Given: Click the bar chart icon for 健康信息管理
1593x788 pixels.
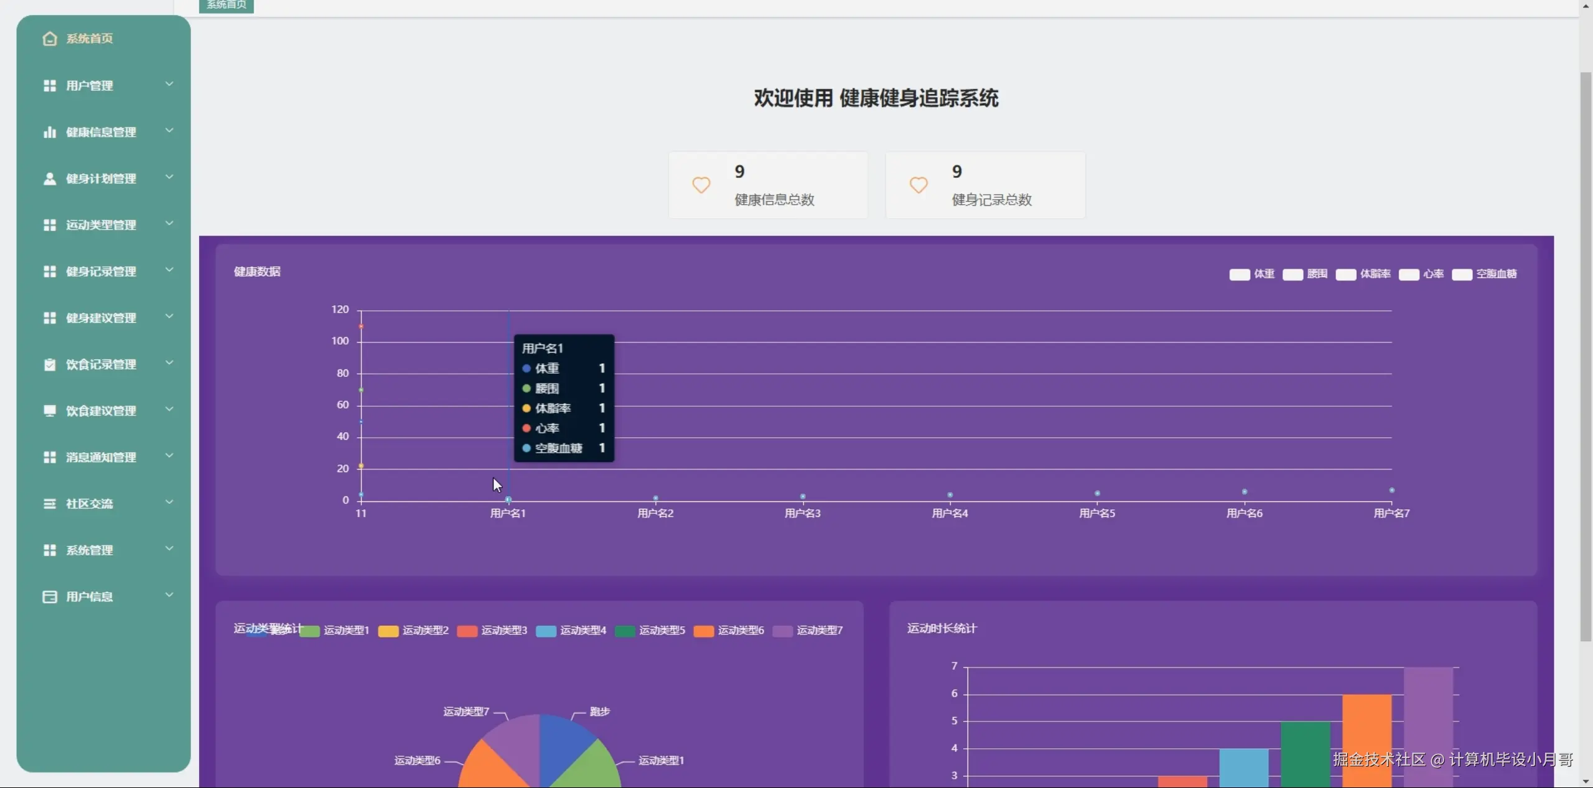Looking at the screenshot, I should click(50, 132).
